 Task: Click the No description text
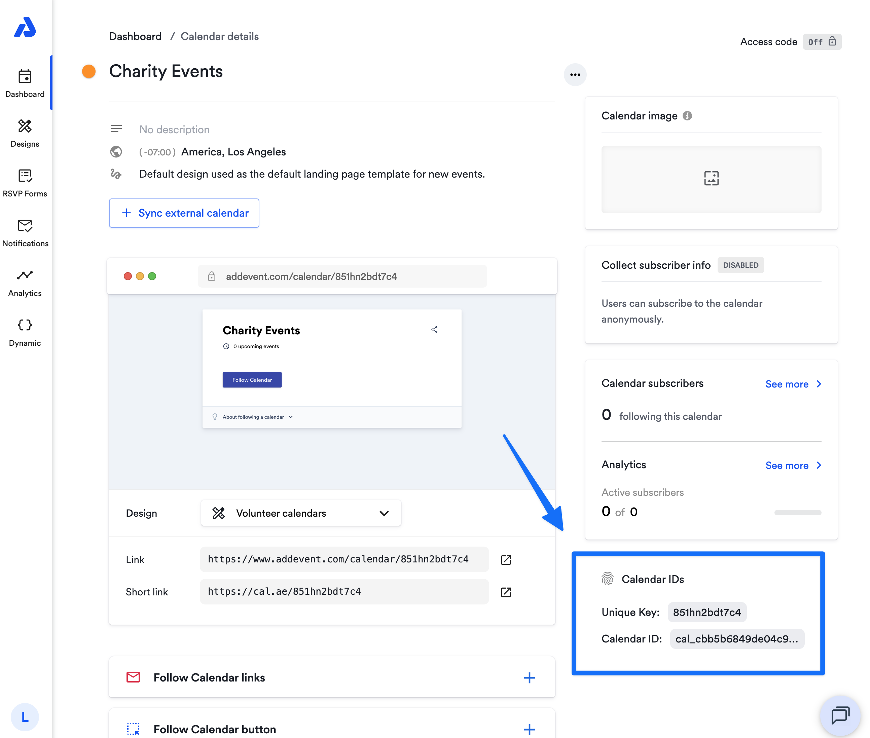[175, 129]
